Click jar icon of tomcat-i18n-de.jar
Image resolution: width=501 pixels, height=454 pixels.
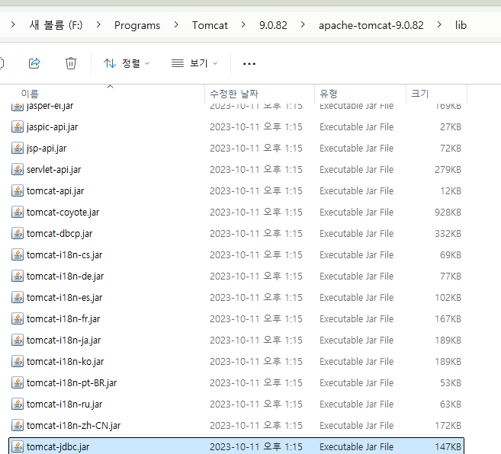tap(18, 277)
